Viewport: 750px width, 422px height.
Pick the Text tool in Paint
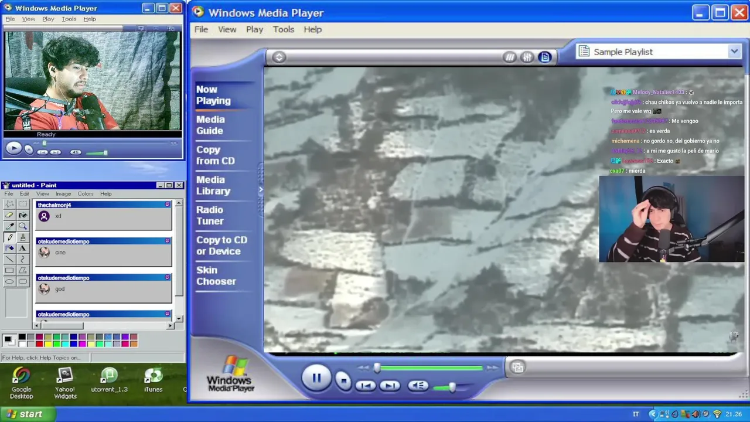click(x=23, y=249)
